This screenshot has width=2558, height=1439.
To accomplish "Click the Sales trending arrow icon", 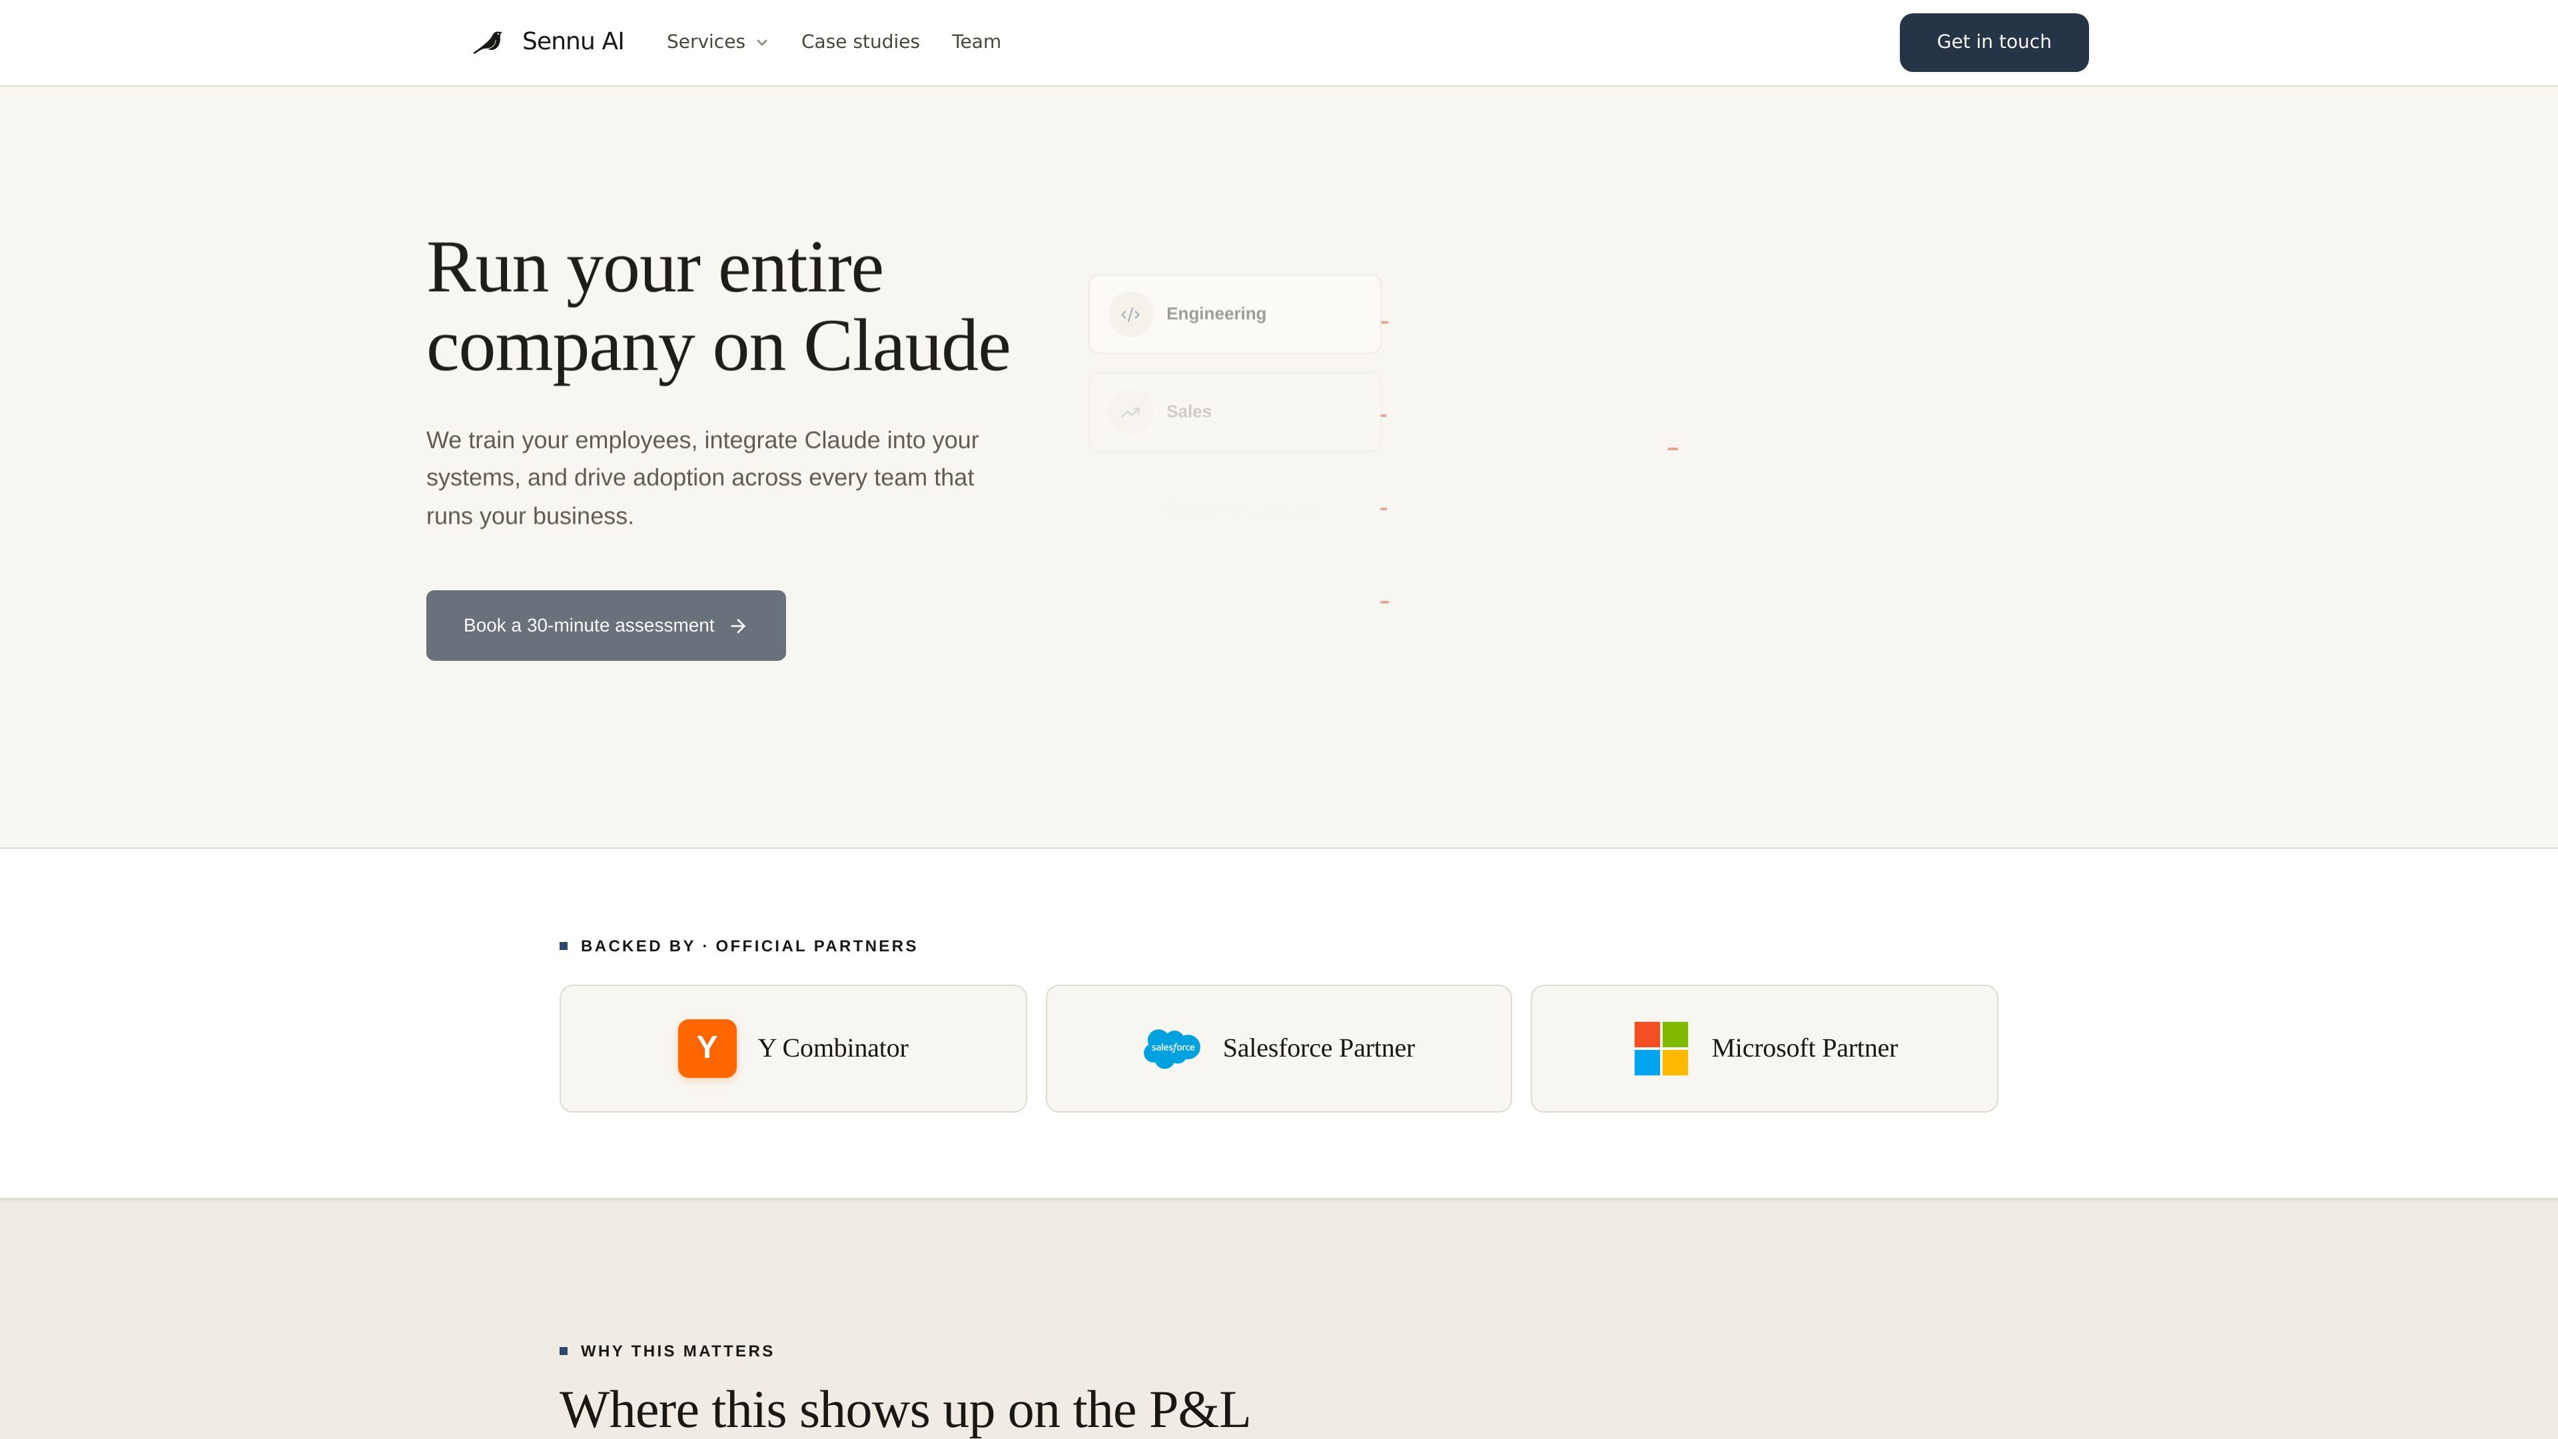I will pos(1130,412).
